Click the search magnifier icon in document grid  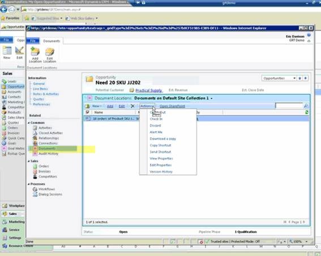(x=306, y=106)
